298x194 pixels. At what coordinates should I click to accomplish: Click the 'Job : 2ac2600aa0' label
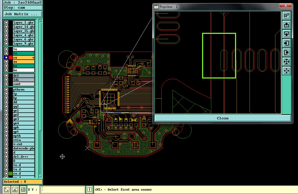tap(23, 2)
